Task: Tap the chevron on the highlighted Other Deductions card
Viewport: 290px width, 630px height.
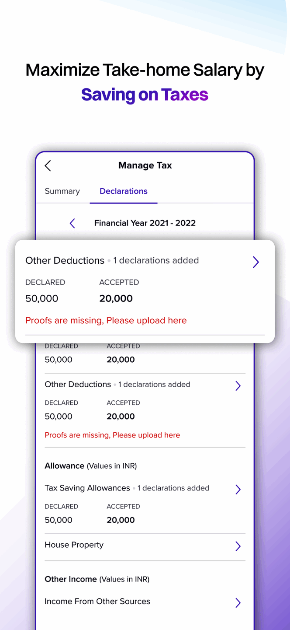Action: [256, 262]
